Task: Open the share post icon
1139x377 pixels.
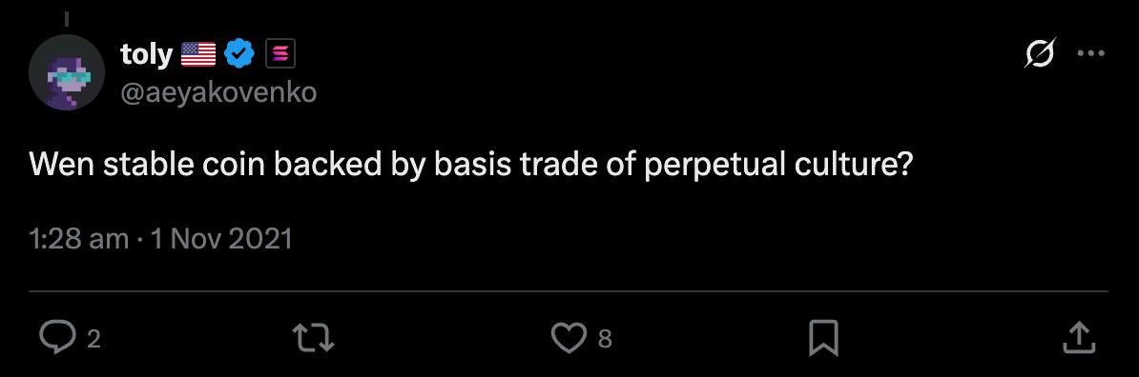Action: [1080, 338]
